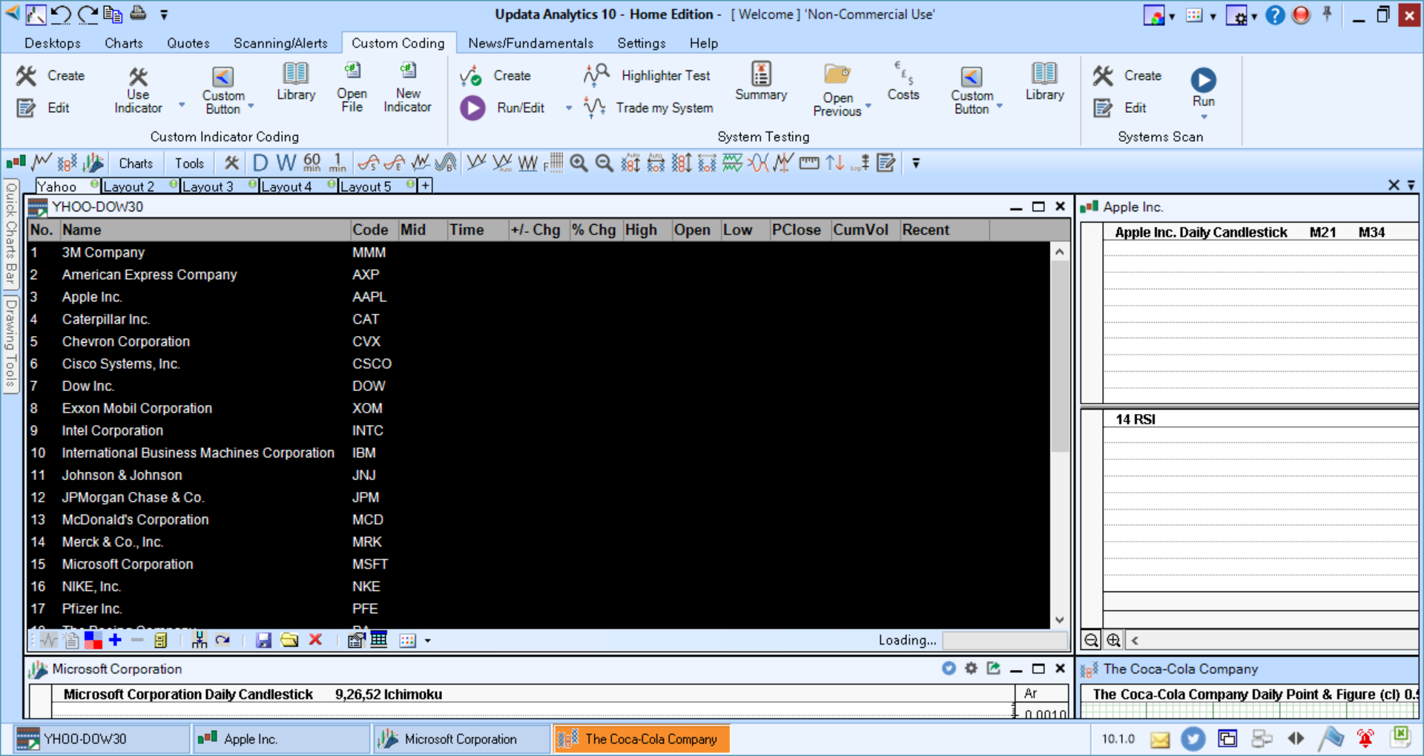Image resolution: width=1424 pixels, height=756 pixels.
Task: Toggle Weekly timeframe with the W button
Action: [286, 163]
